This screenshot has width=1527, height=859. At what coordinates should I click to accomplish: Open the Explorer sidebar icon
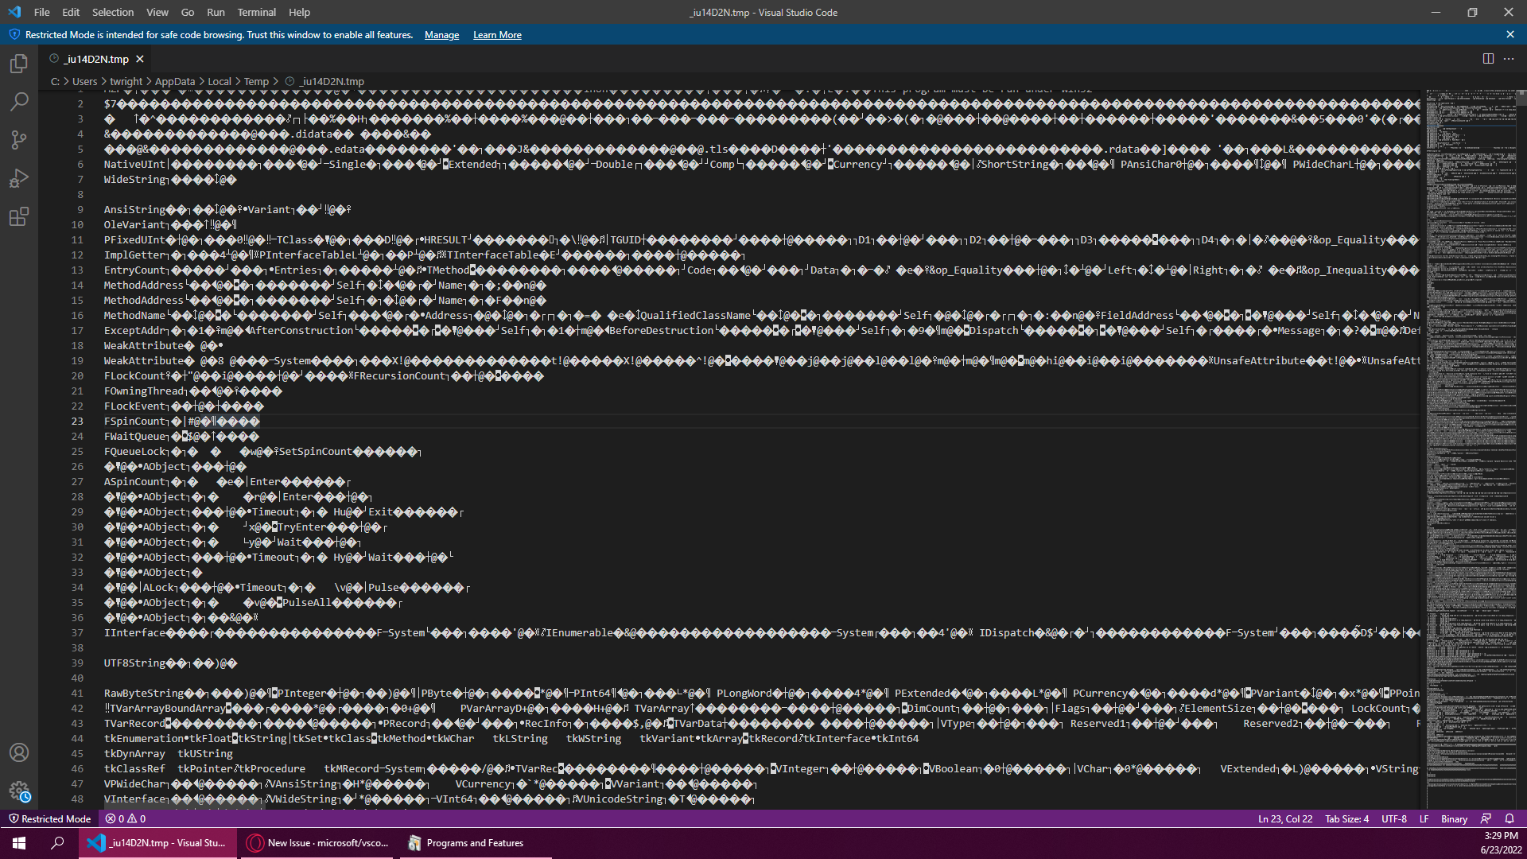click(19, 64)
